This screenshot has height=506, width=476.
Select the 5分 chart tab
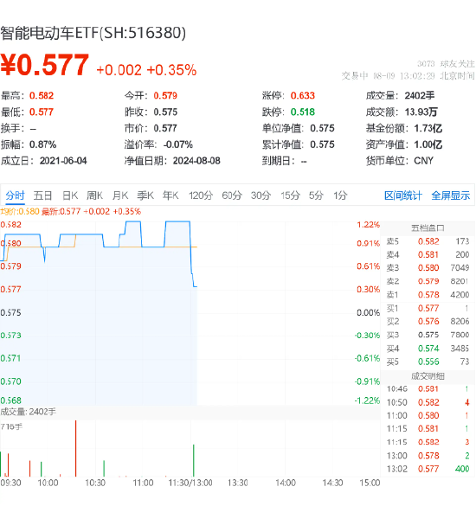(x=316, y=195)
